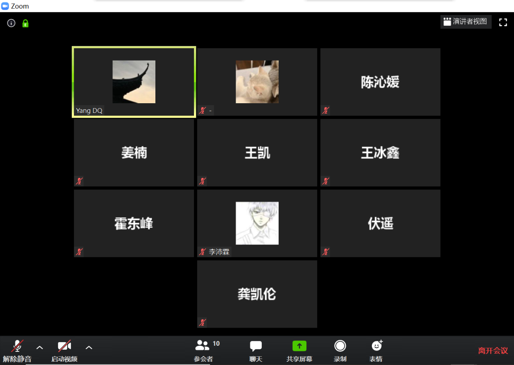Expand audio options arrow next to microphone
The width and height of the screenshot is (514, 365).
pyautogui.click(x=40, y=347)
